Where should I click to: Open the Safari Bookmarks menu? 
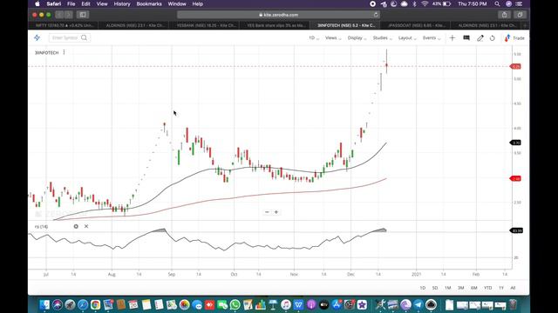point(149,3)
